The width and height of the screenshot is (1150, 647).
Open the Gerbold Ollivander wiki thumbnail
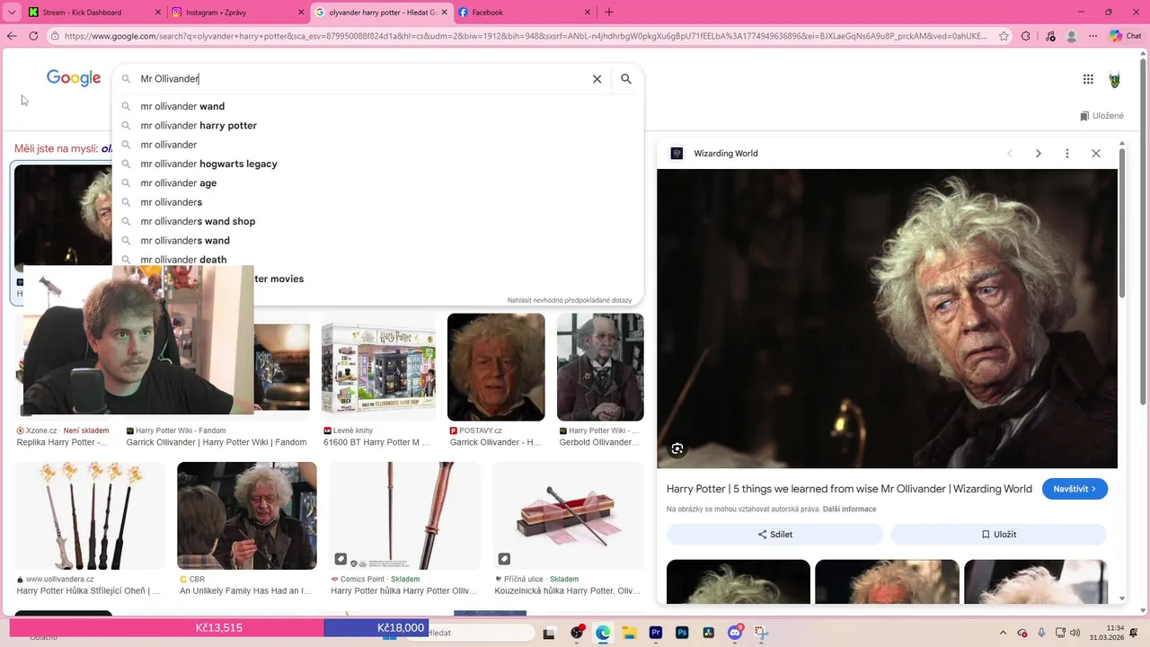click(x=600, y=367)
